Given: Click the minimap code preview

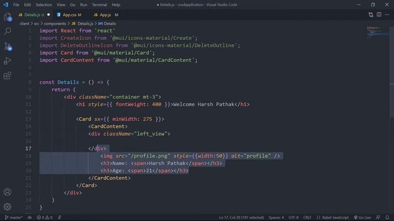Looking at the screenshot, I should [377, 31].
